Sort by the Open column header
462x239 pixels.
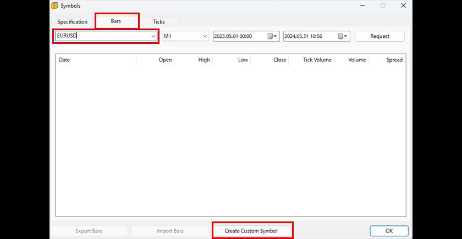click(x=156, y=60)
